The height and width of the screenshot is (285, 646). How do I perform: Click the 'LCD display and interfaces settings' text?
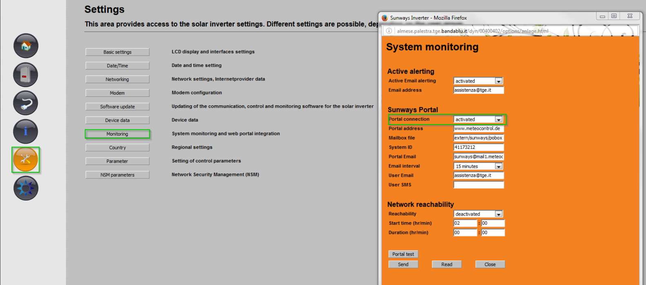pyautogui.click(x=213, y=52)
